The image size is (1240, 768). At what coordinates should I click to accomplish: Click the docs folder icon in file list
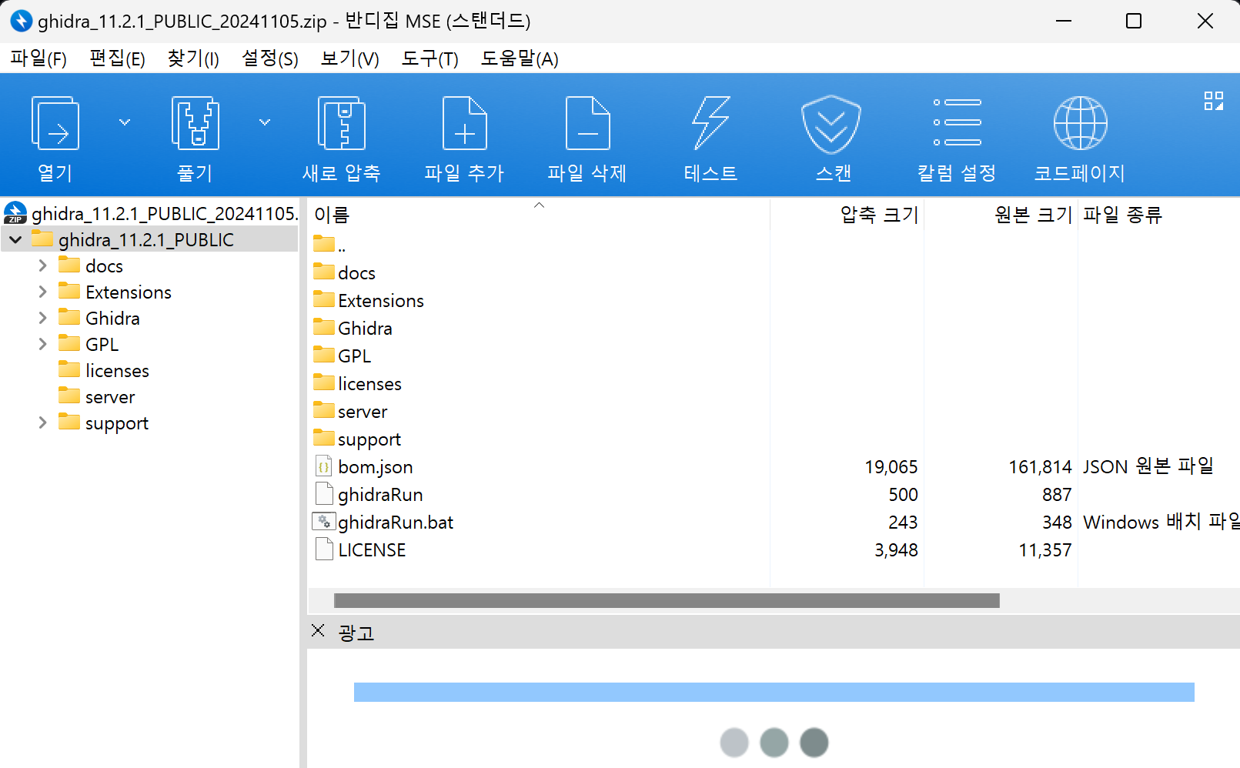(324, 272)
